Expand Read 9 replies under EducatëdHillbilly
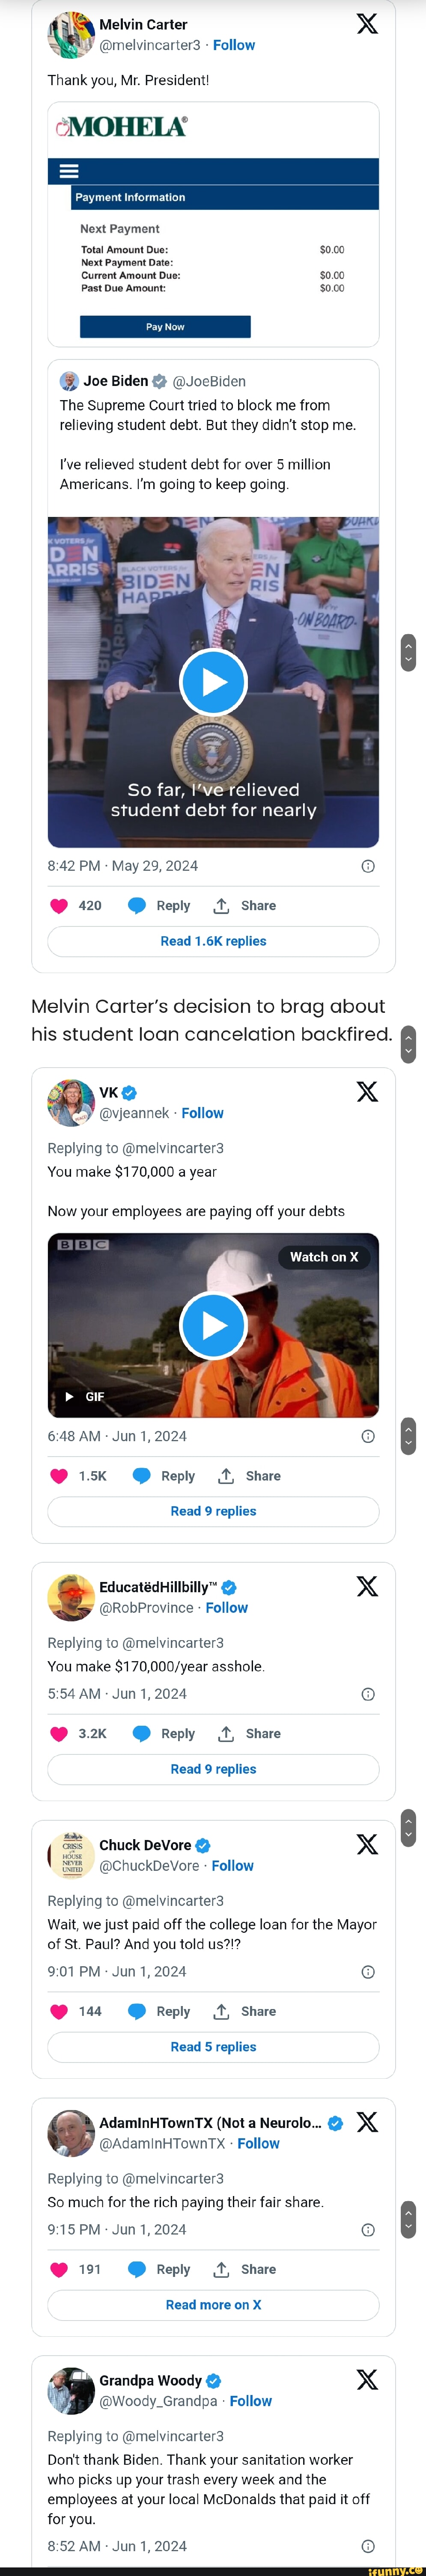The width and height of the screenshot is (426, 2576). tap(213, 1769)
